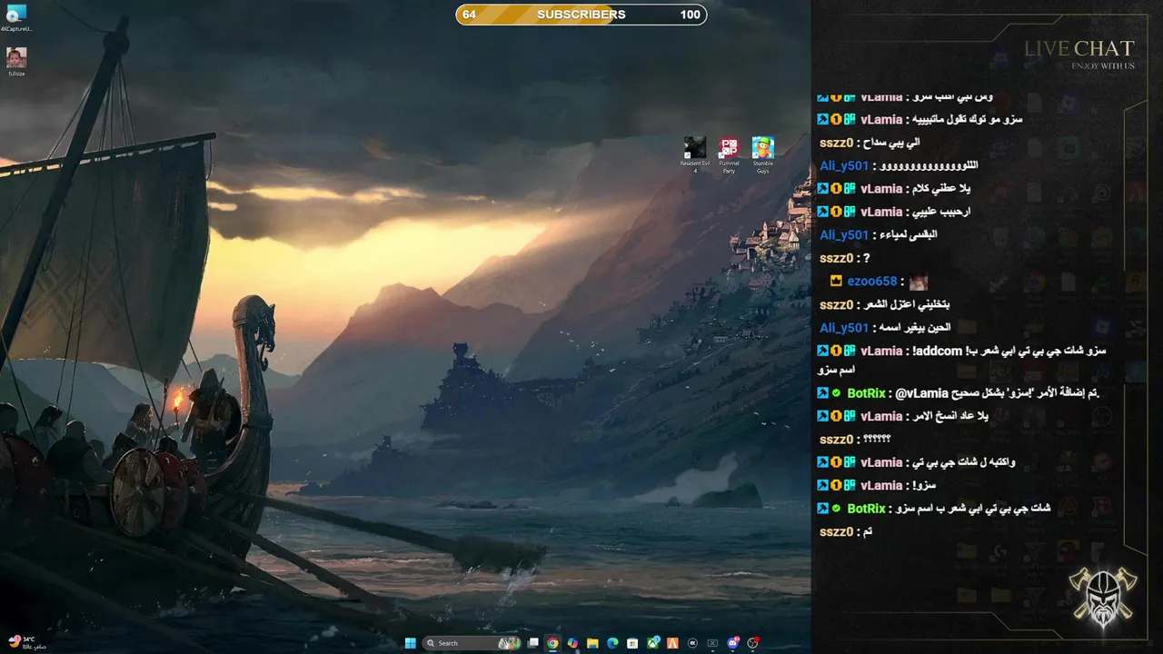The height and width of the screenshot is (654, 1163).
Task: Click vLamia's !addcom command message
Action: tap(961, 359)
